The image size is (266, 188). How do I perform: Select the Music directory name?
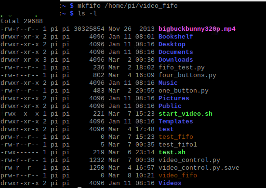point(168,83)
